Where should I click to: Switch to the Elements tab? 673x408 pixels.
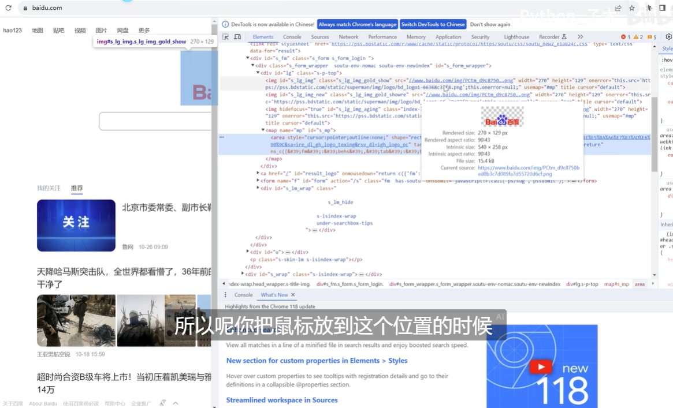pos(263,37)
